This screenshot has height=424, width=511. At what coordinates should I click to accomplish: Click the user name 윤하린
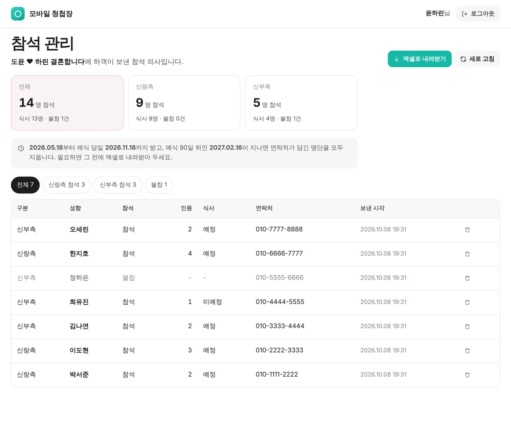(x=435, y=13)
